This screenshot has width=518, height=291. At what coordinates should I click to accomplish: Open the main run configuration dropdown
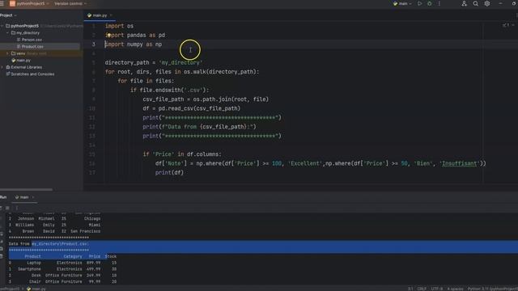402,3
